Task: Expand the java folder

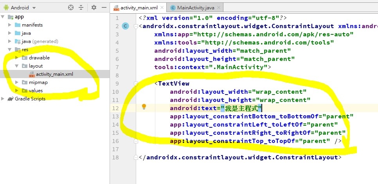Action: click(x=10, y=33)
